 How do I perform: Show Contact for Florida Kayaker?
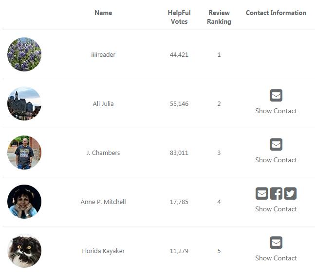[276, 258]
